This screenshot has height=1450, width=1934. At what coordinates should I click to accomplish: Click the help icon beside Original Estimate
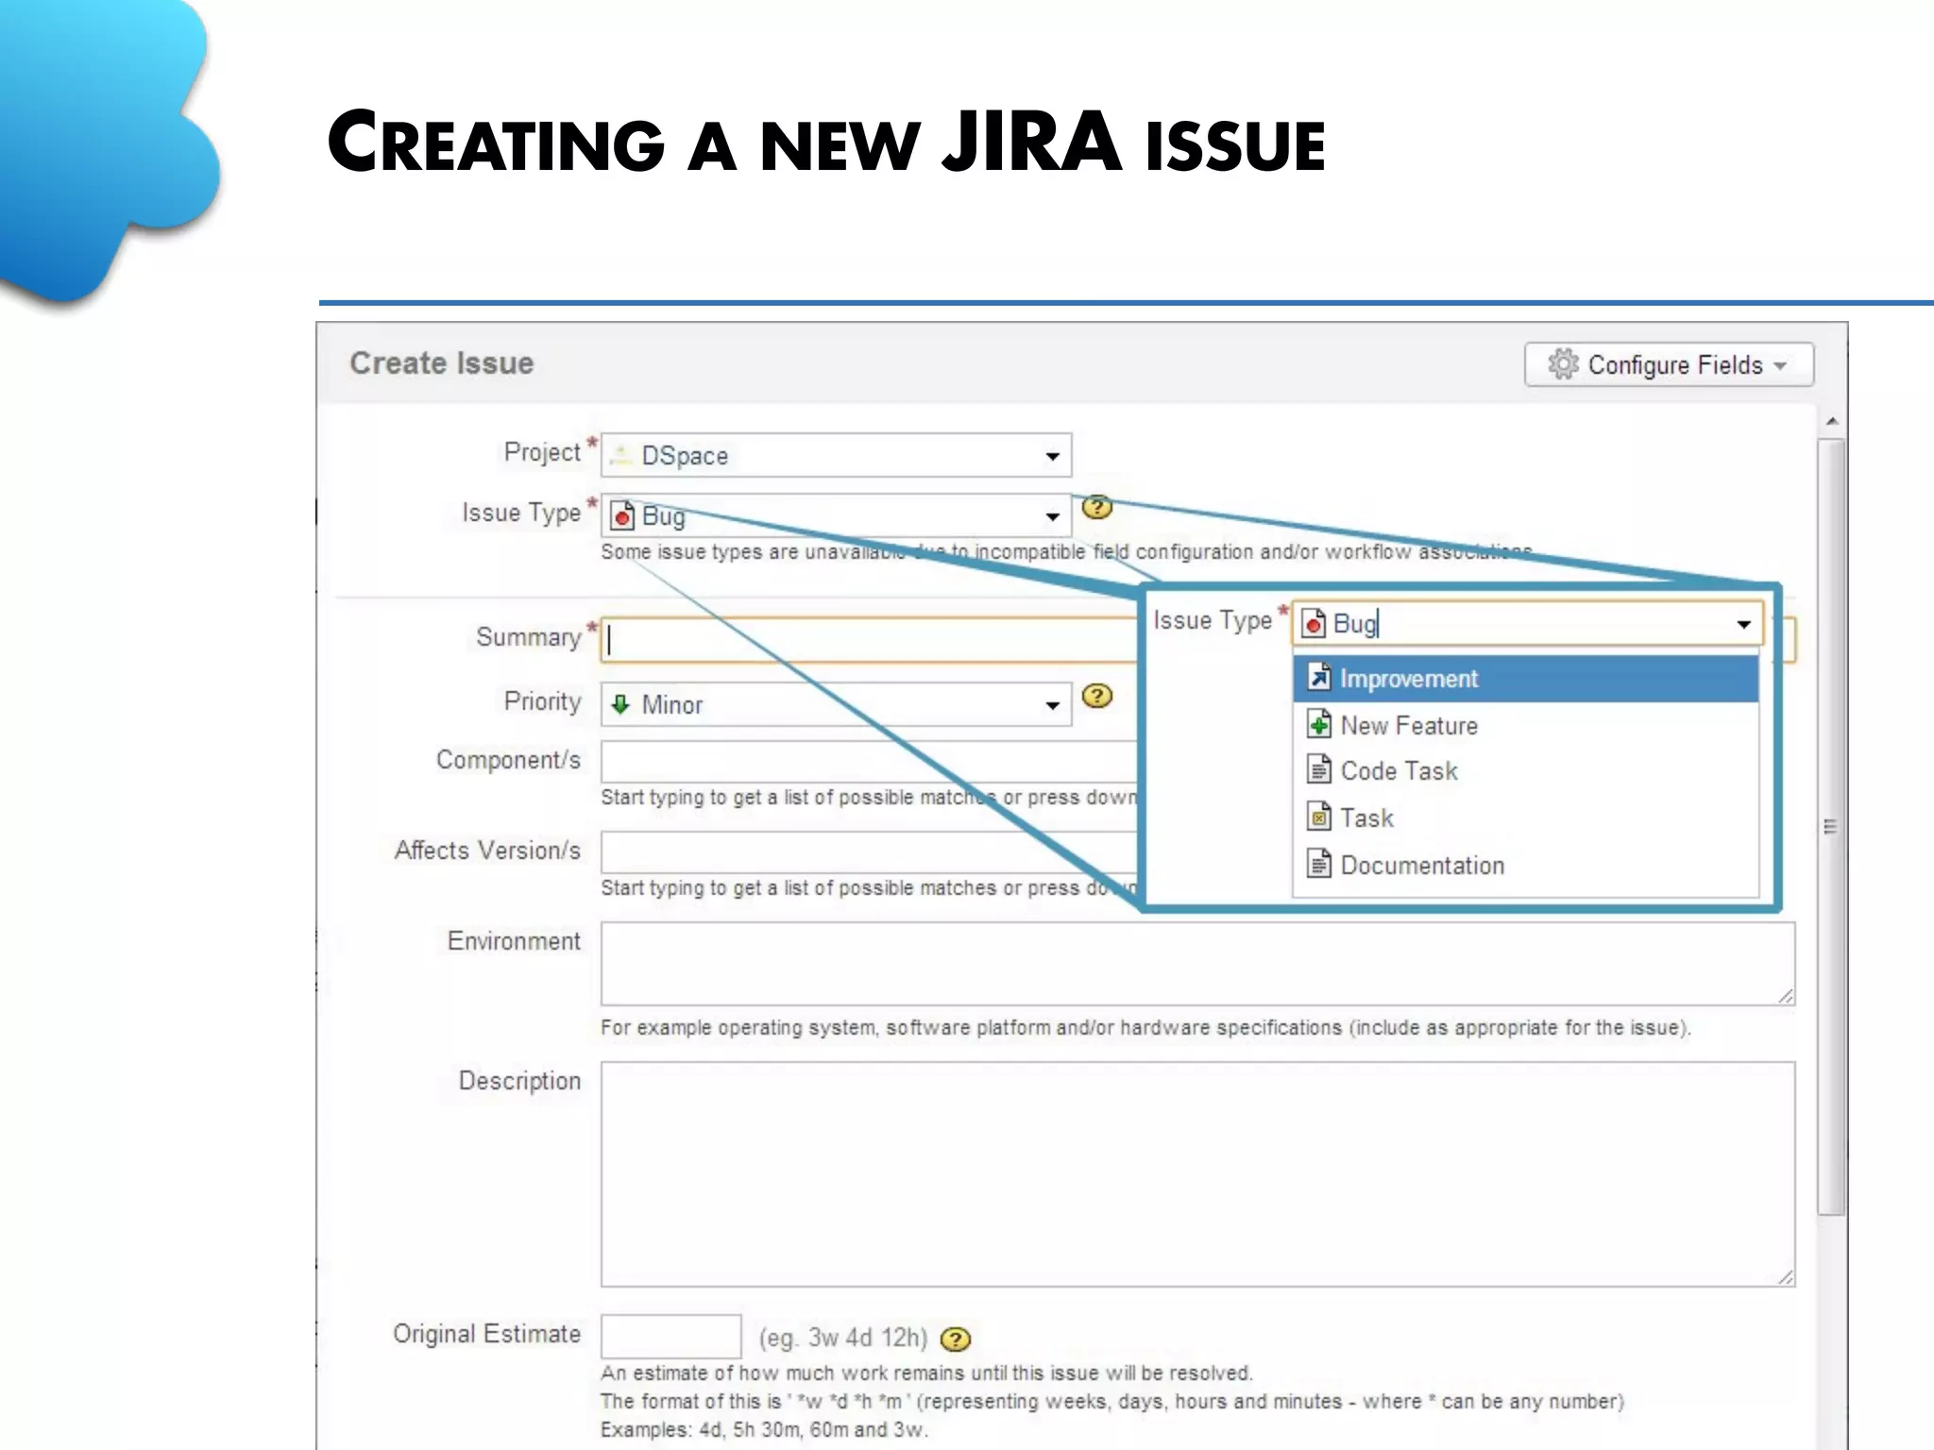956,1339
